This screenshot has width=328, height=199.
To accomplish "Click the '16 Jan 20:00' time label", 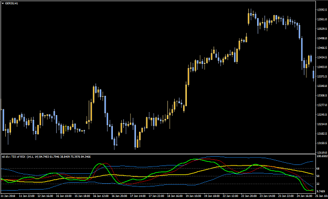I will pyautogui.click(x=119, y=196).
